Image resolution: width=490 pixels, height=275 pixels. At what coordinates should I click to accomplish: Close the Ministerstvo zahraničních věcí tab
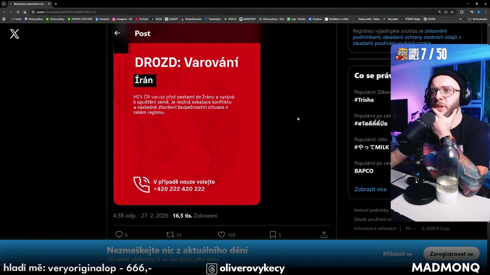(49, 4)
